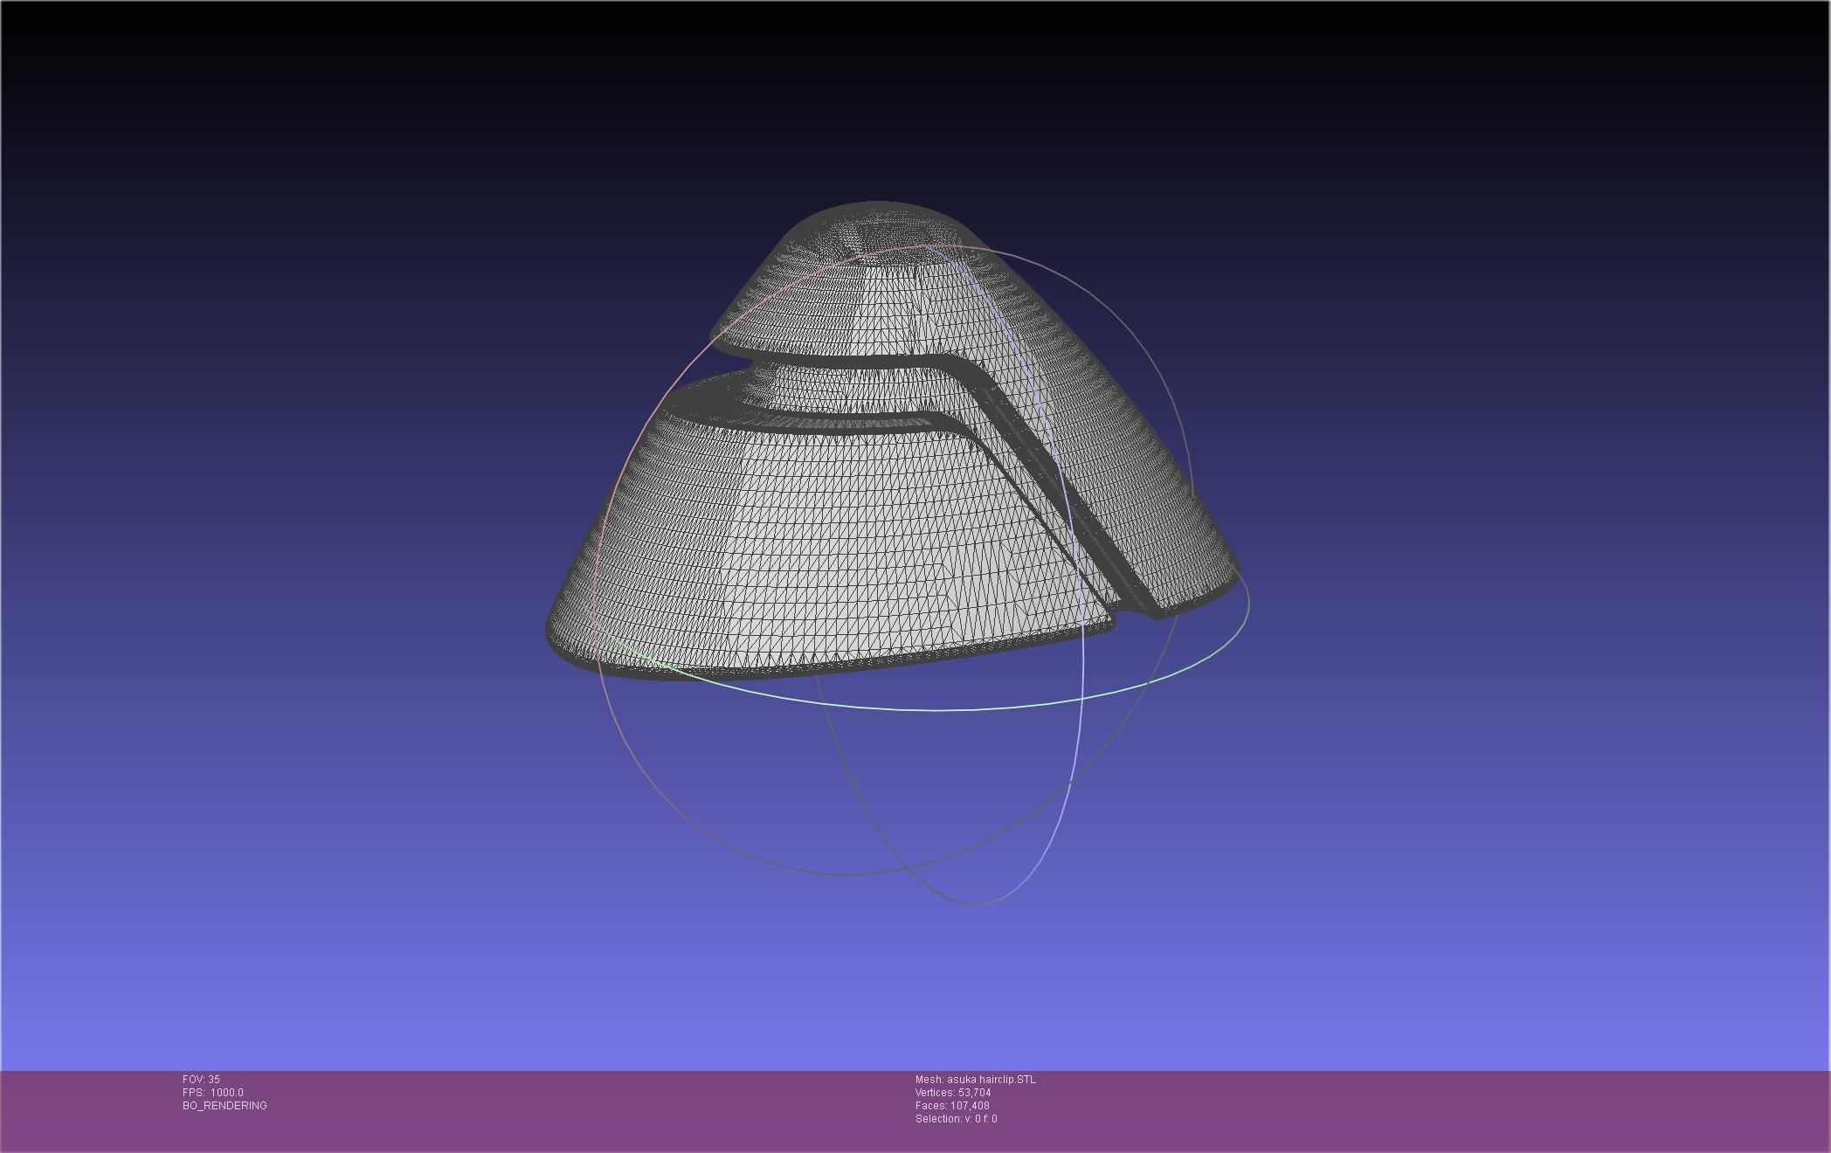
Task: Click the BO_RENDERING label
Action: (x=225, y=1106)
